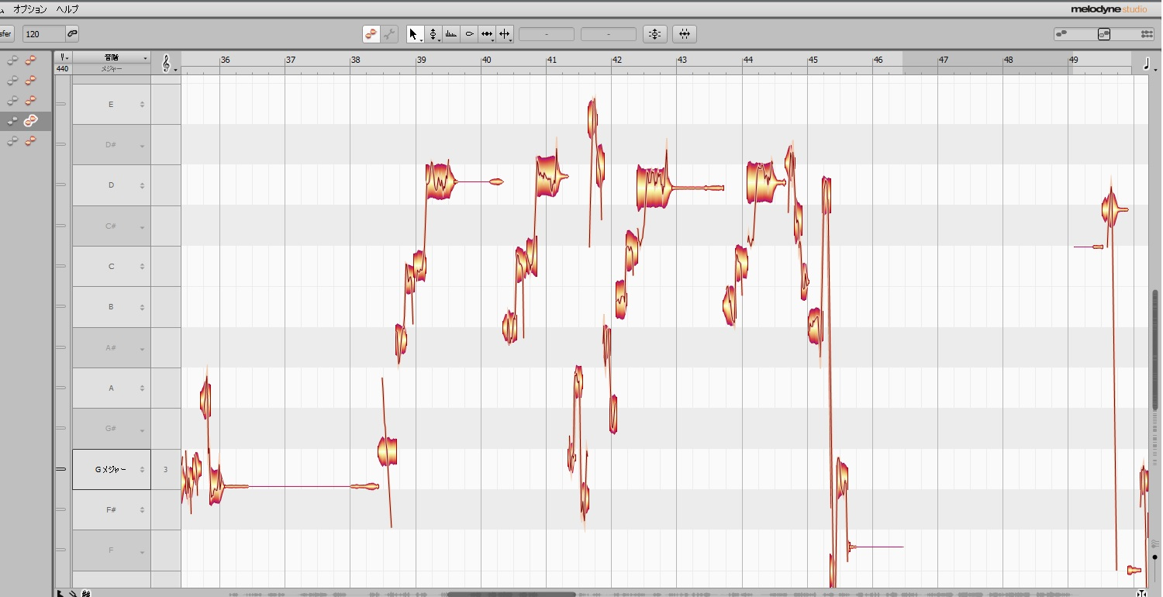This screenshot has height=597, width=1163.
Task: Open the オプション menu
Action: point(30,9)
